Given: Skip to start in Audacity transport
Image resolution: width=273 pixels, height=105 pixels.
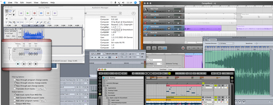Looking at the screenshot, I should [21, 13].
